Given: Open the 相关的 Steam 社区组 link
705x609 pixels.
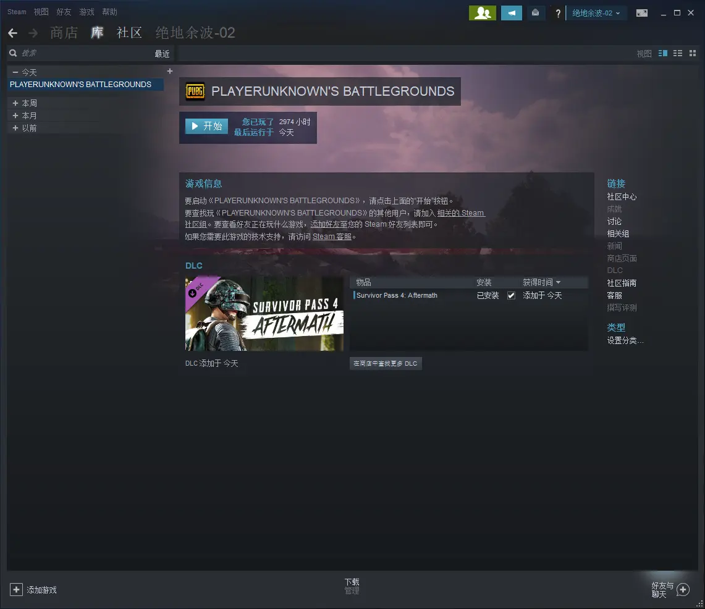Looking at the screenshot, I should coord(461,213).
